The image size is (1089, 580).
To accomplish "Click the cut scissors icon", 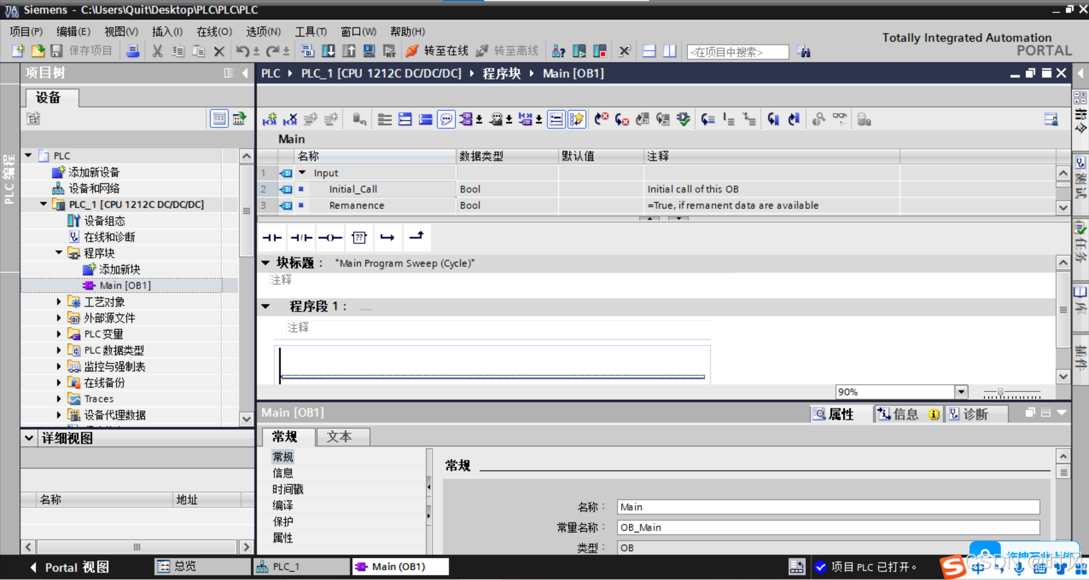I will point(158,51).
